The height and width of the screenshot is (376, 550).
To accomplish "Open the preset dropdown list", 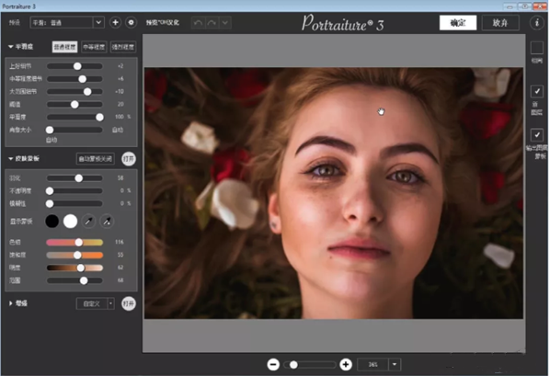I will pyautogui.click(x=98, y=22).
